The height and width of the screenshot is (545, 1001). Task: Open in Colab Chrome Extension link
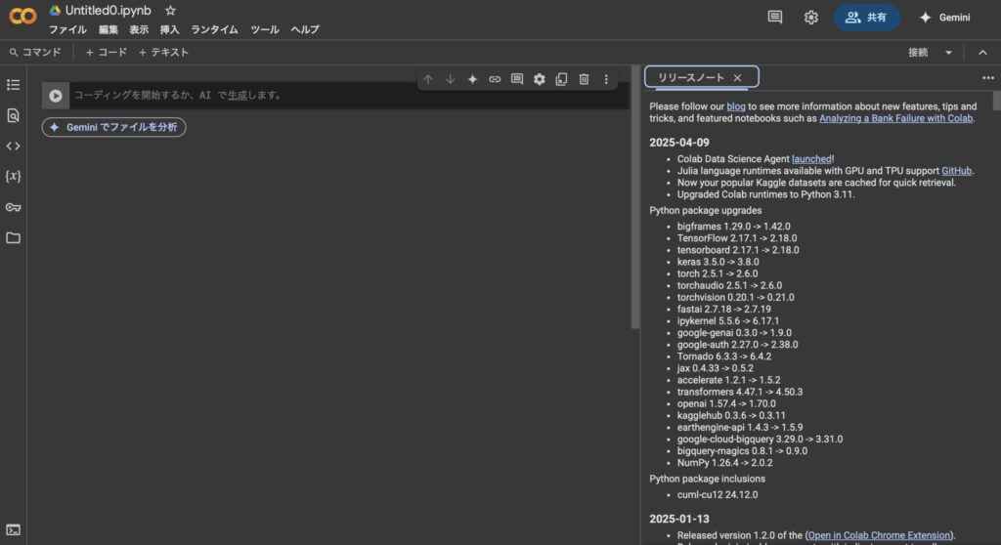click(879, 535)
